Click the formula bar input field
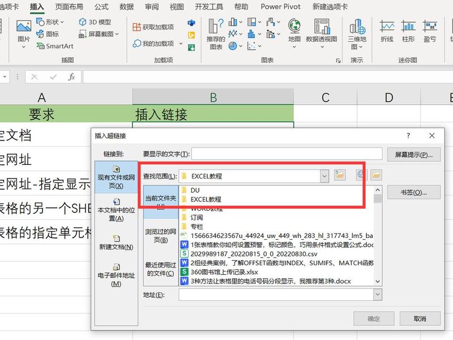The width and height of the screenshot is (453, 340). point(268,77)
